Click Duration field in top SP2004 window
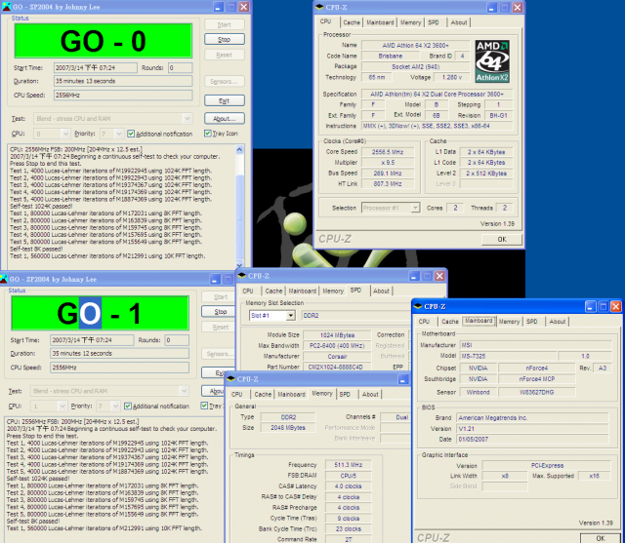 (123, 81)
